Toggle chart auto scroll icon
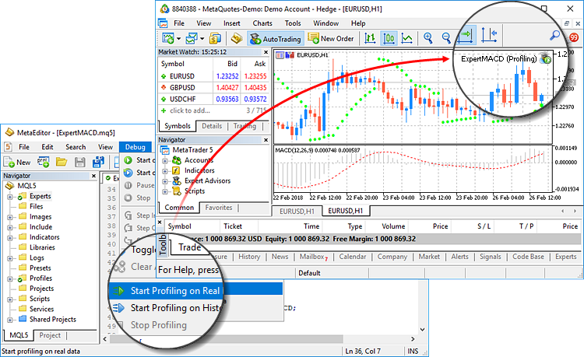This screenshot has height=357, width=584. pyautogui.click(x=466, y=35)
